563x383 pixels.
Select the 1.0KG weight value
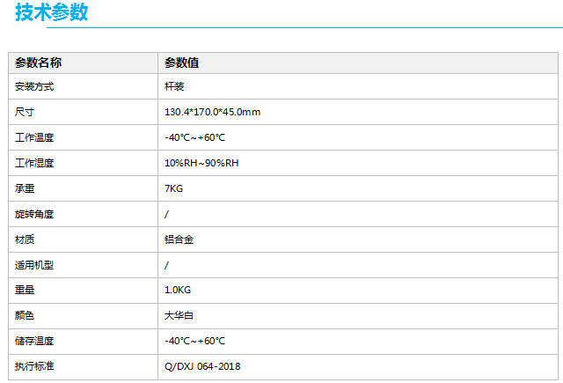coord(179,290)
